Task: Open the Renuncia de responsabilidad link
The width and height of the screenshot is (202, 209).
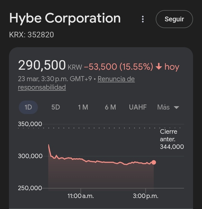Action: [76, 83]
